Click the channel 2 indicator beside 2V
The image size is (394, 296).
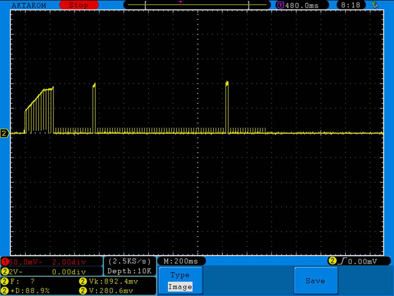[x=5, y=272]
